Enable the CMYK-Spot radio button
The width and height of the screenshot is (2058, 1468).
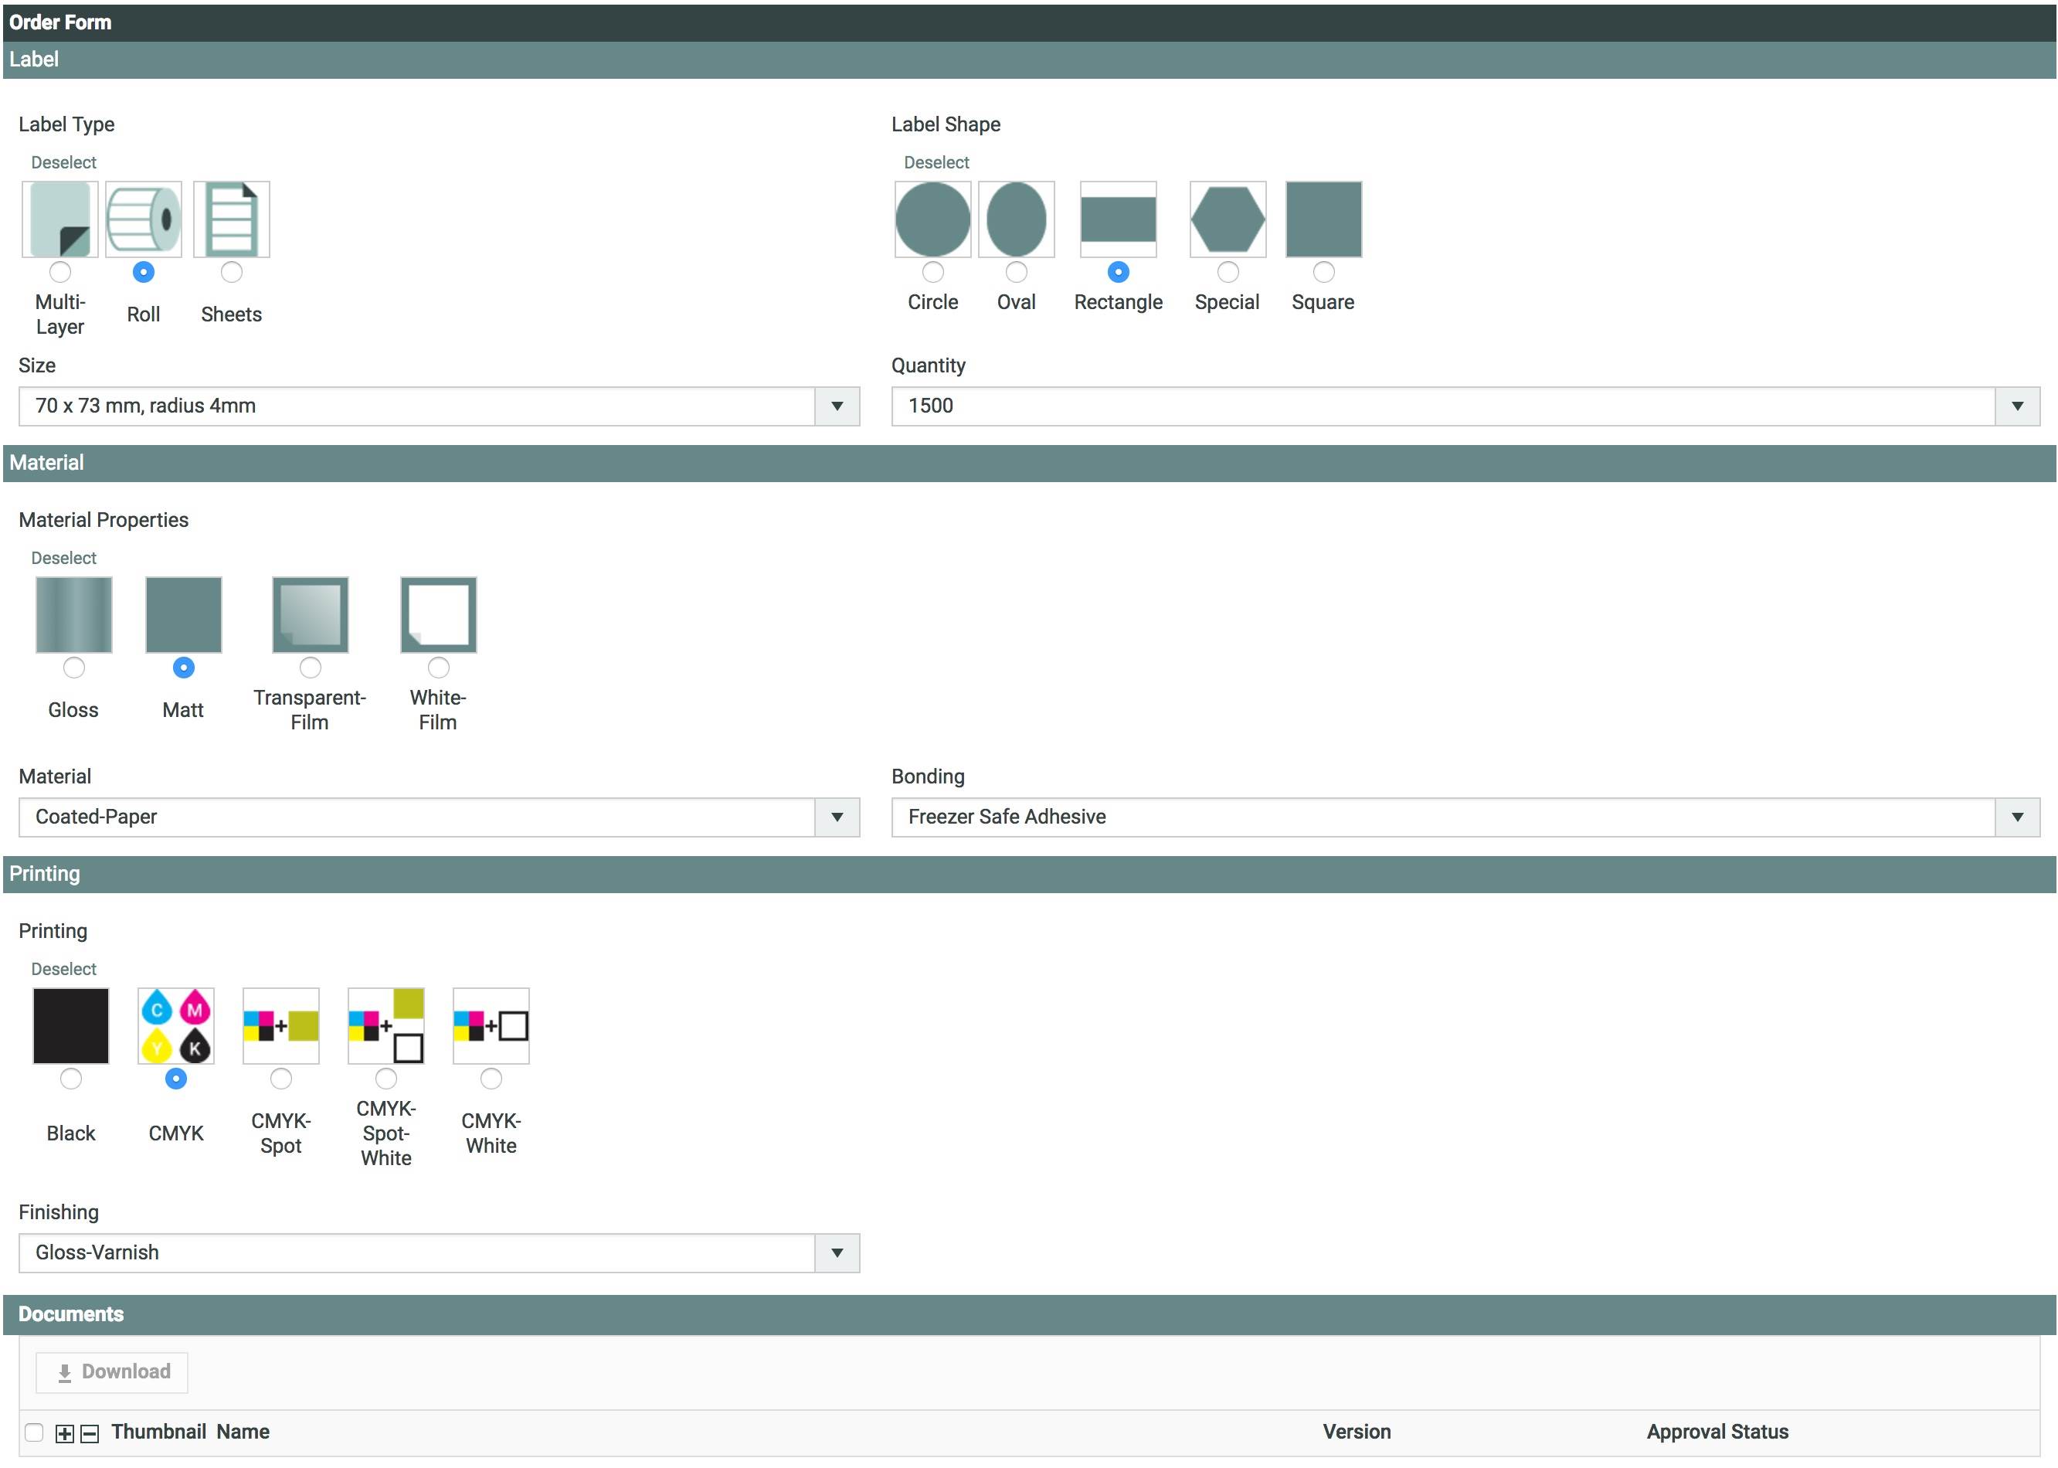tap(281, 1079)
